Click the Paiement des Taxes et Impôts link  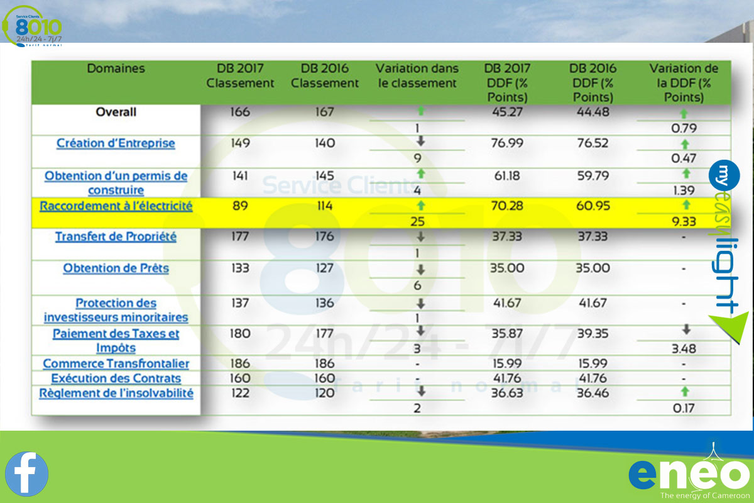coord(116,341)
